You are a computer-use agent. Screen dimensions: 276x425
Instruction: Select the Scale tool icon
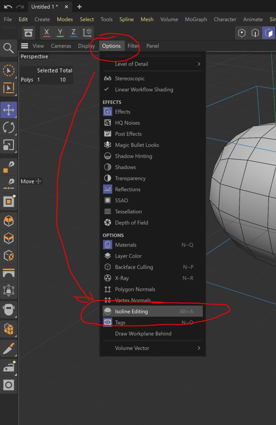point(9,145)
